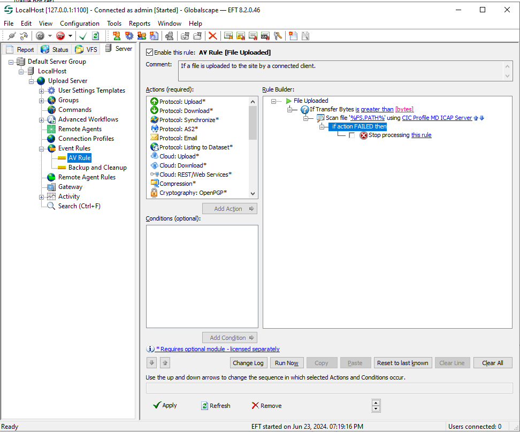
Task: Click the keys toolbar icon
Action: [x=278, y=36]
